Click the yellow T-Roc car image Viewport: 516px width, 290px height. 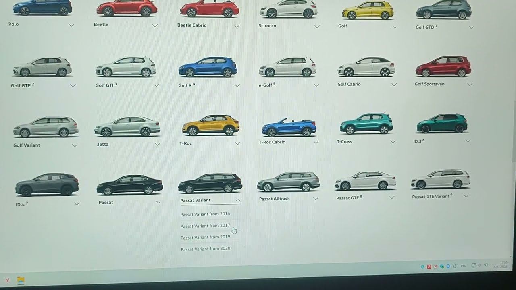click(x=211, y=125)
